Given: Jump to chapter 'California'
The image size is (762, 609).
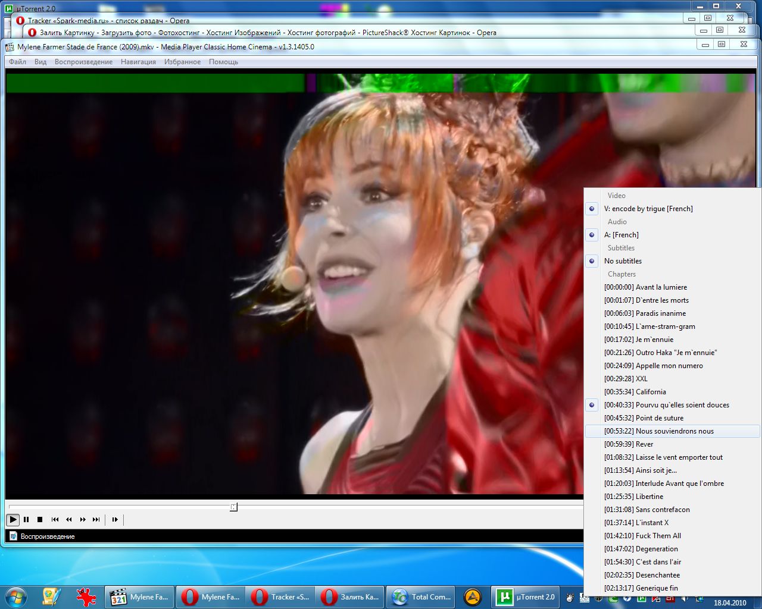Looking at the screenshot, I should [673, 392].
